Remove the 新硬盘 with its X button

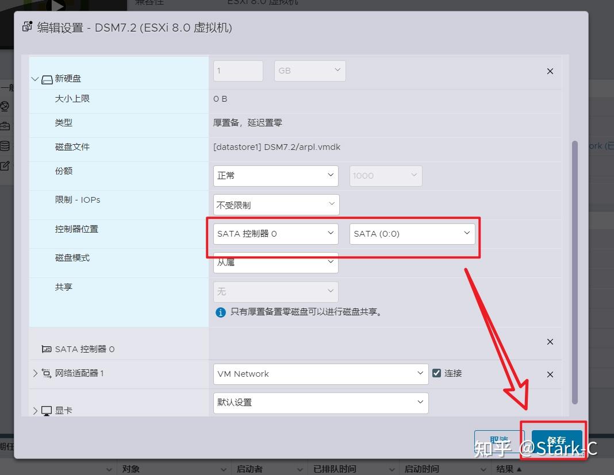coord(550,71)
